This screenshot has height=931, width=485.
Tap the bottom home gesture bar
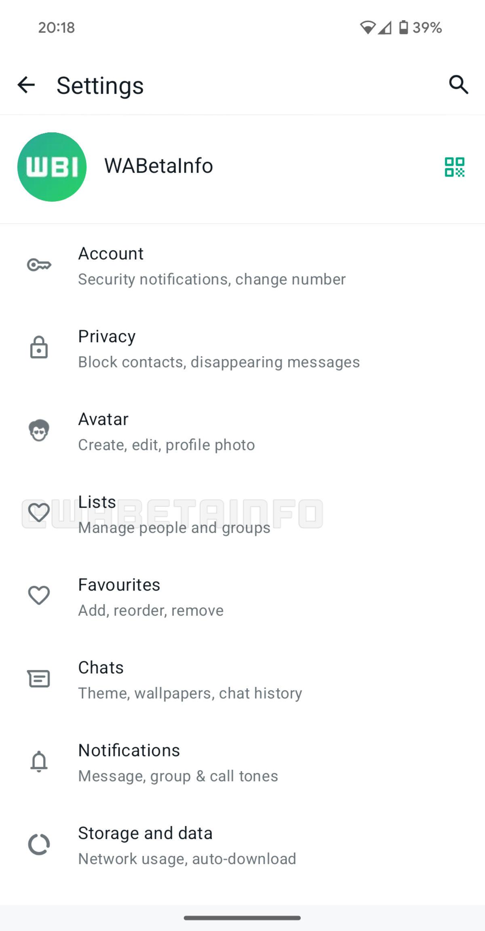[242, 918]
